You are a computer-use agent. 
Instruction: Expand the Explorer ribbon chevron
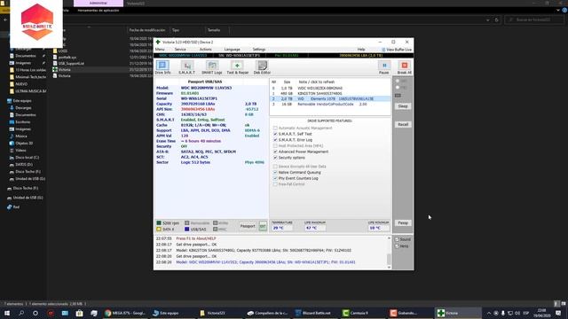[x=558, y=11]
